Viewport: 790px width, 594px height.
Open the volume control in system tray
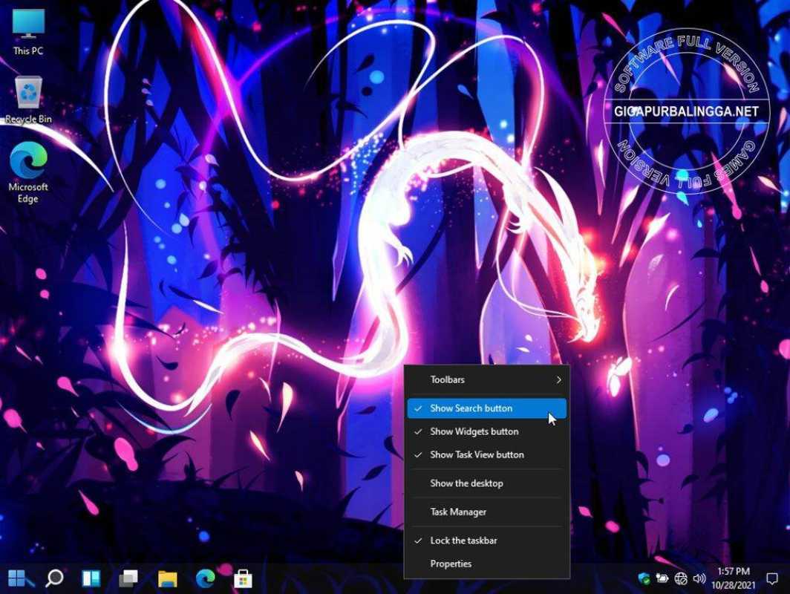click(x=699, y=577)
